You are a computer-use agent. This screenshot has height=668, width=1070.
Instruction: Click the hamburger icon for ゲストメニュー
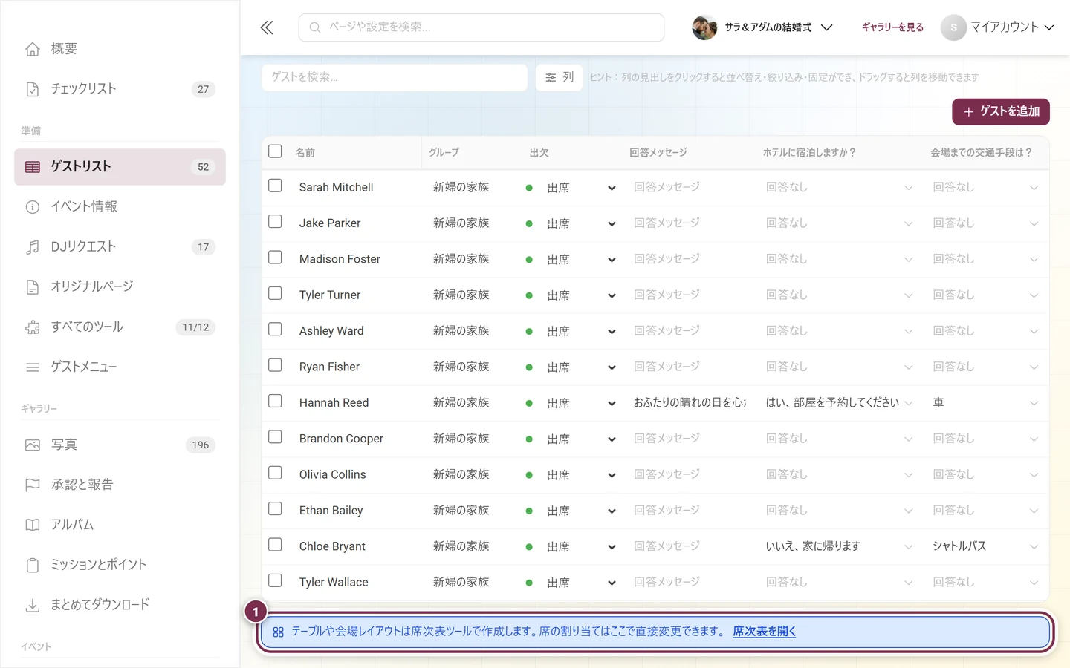pos(33,367)
